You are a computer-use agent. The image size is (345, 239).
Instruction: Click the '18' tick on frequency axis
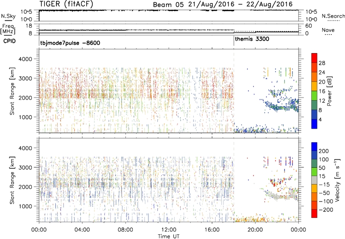coord(29,26)
